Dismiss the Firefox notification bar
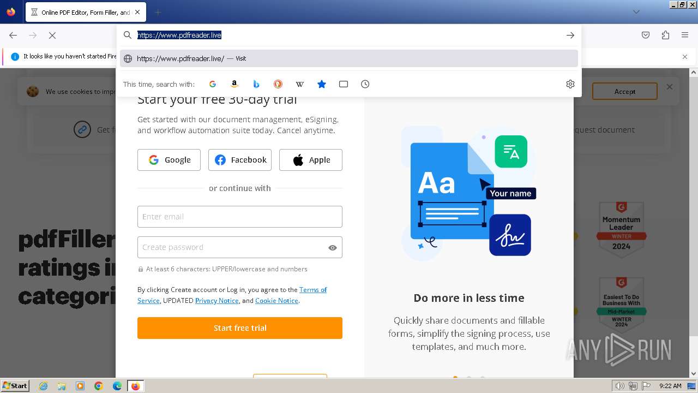The image size is (698, 393). (685, 57)
